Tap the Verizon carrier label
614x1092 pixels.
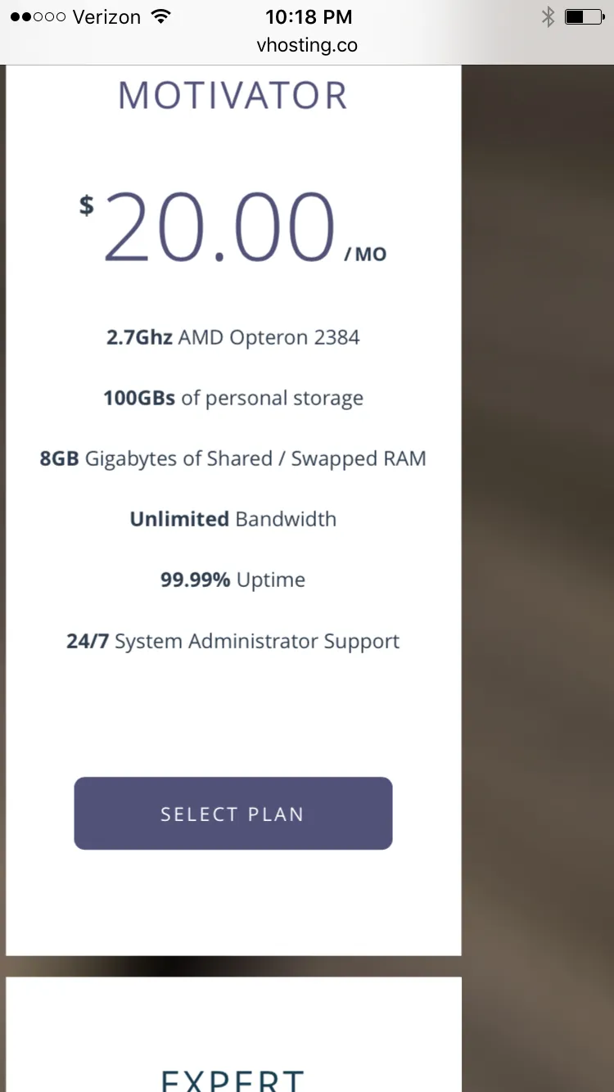106,17
